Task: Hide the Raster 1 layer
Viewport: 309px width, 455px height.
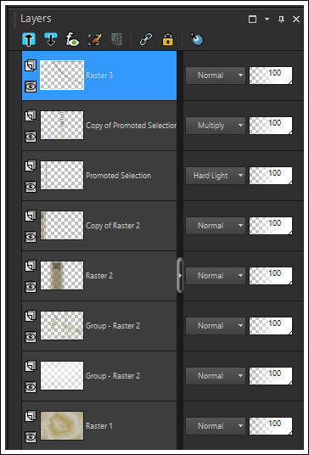Action: [x=31, y=437]
